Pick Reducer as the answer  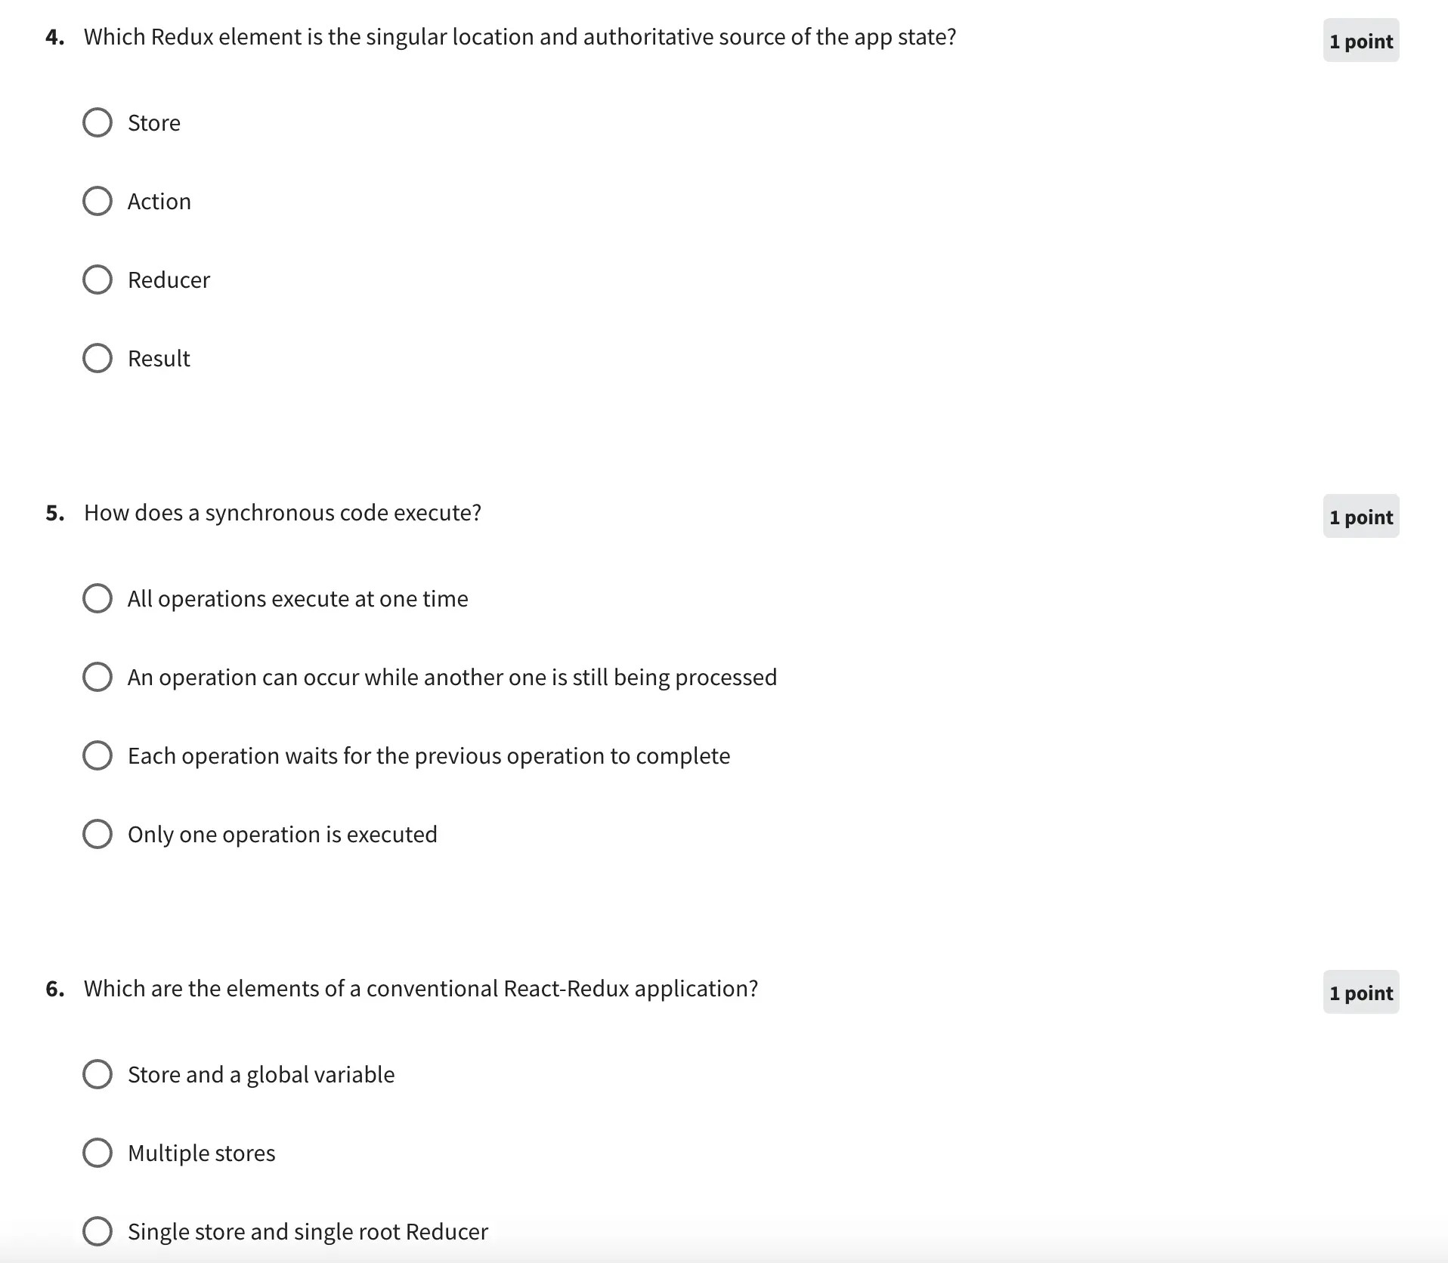[x=97, y=279]
